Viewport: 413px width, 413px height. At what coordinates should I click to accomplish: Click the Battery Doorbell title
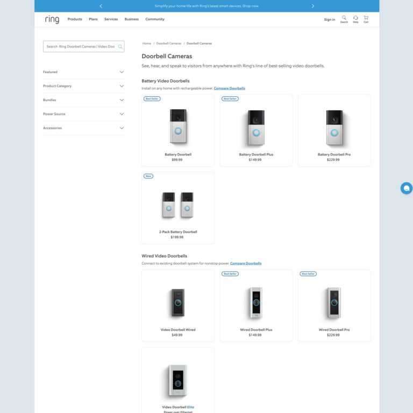(178, 155)
